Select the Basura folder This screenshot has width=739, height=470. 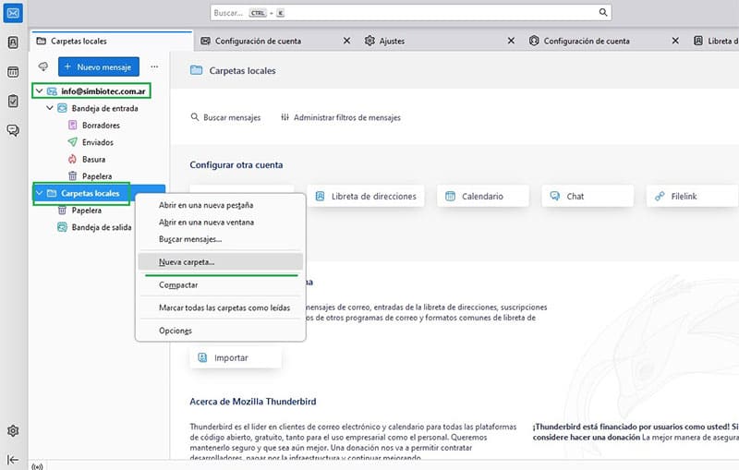point(94,159)
